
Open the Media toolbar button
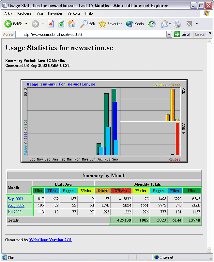pos(135,24)
